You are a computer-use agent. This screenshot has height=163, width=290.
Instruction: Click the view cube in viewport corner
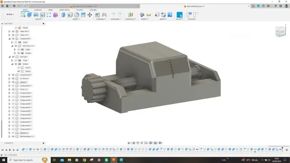tap(281, 31)
